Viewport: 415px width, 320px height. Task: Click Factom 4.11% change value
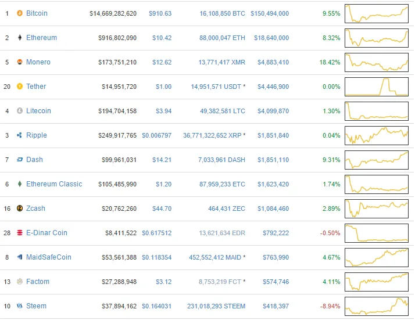[331, 282]
